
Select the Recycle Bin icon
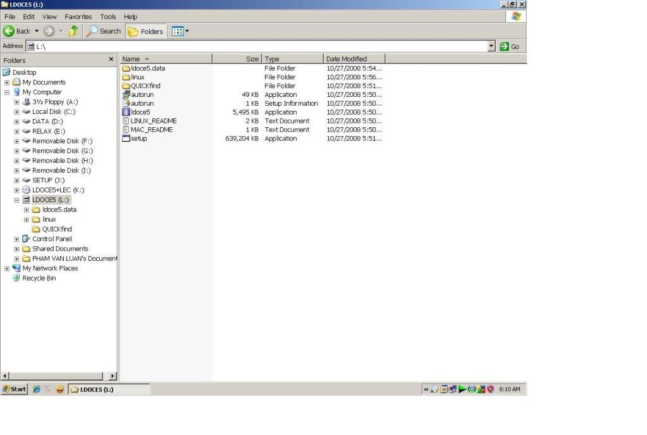click(16, 278)
